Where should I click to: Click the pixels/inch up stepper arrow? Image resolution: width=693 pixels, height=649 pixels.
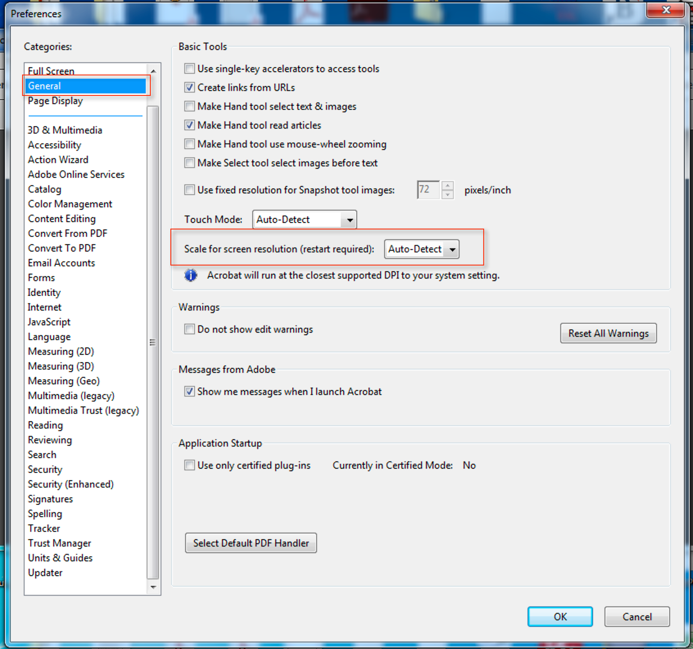448,186
